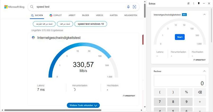This screenshot has width=213, height=112.
Task: Click the horizontal scrollbar left arrow
Action: 2,110
